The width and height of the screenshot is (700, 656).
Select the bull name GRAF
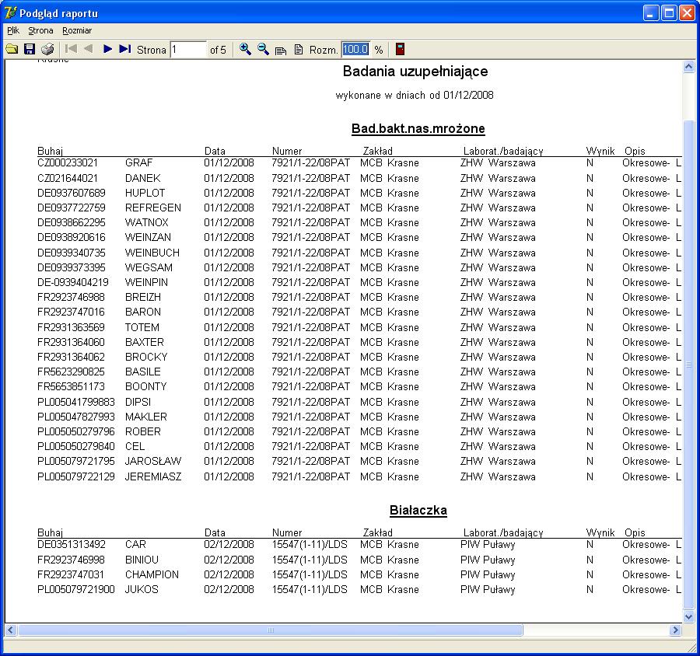click(x=139, y=163)
